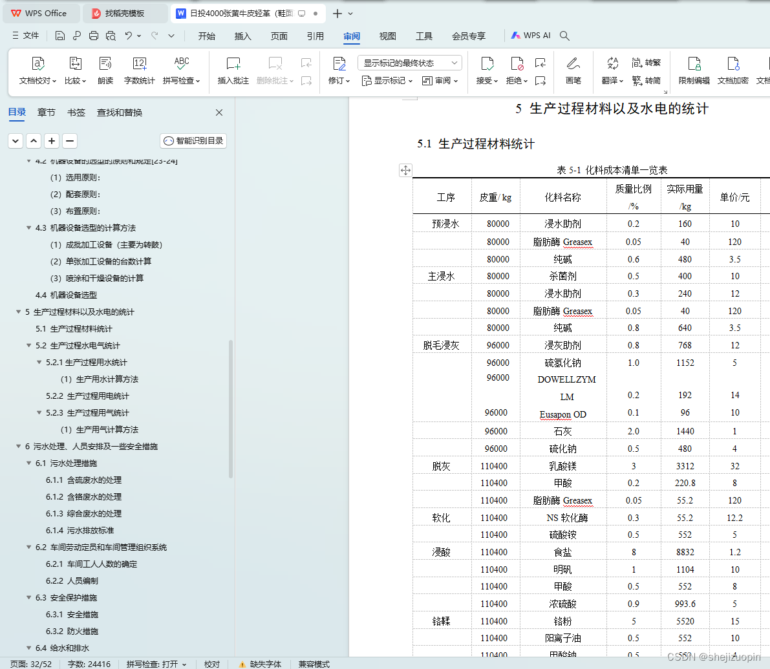The width and height of the screenshot is (770, 669).
Task: Click 校对 in the status bar
Action: tap(212, 664)
